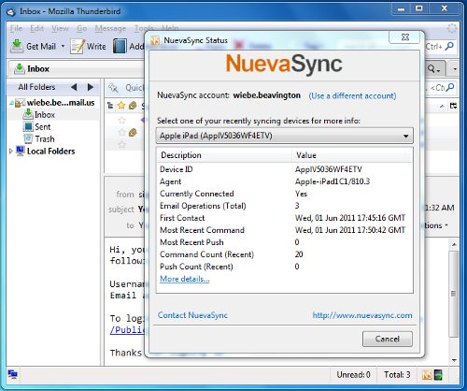Open the search options dropdown button
This screenshot has height=391, width=467.
[433, 68]
